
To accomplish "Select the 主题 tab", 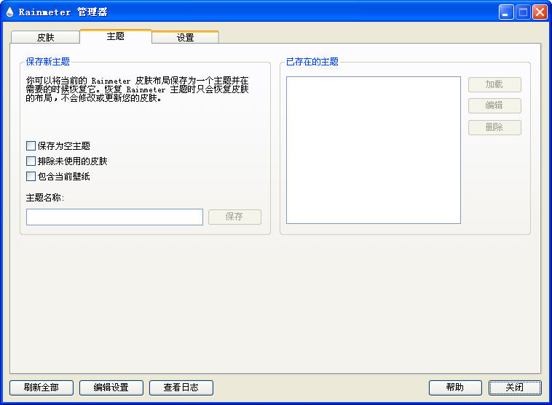I will point(115,36).
